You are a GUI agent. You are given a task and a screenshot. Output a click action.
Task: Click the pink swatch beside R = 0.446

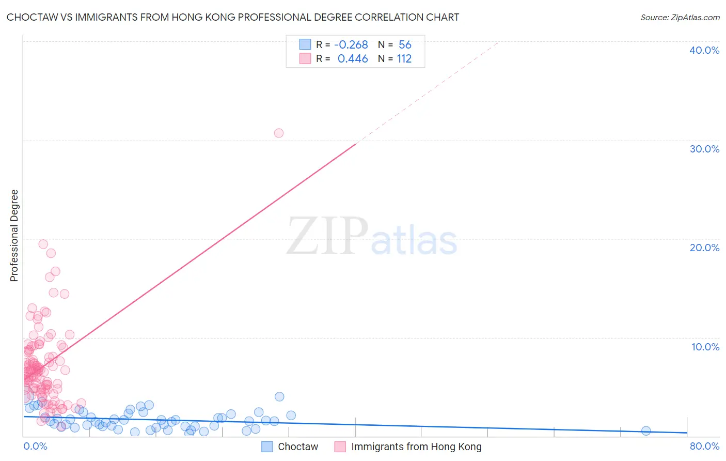pos(305,58)
